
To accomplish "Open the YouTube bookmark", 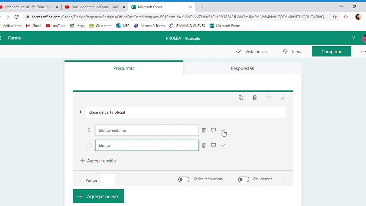I will click(56, 26).
